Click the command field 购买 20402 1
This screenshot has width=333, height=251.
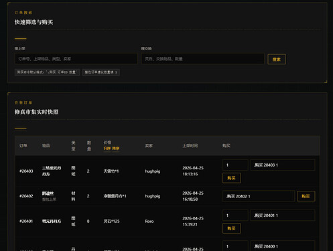pos(259,196)
